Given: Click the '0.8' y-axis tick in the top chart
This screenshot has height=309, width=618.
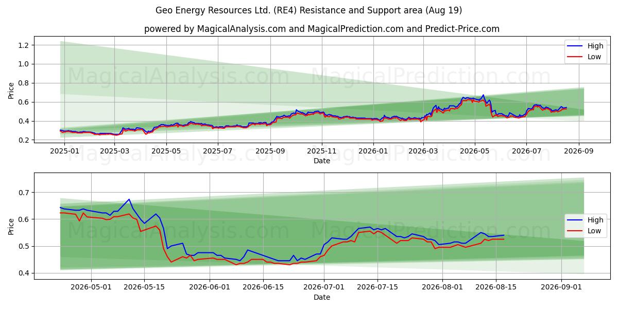Looking at the screenshot, I should click(25, 83).
